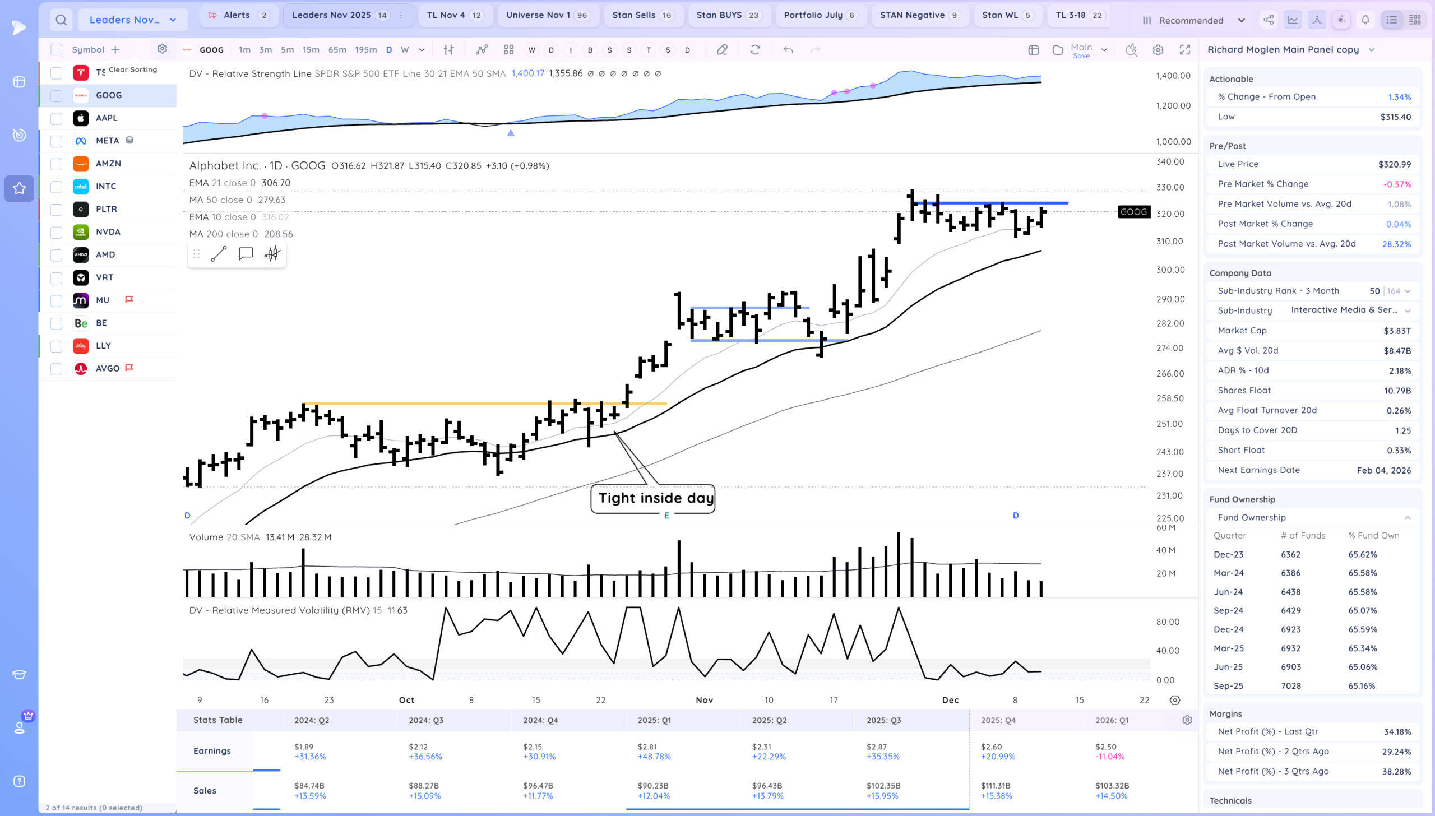Click the search magnifier icon

tap(61, 20)
